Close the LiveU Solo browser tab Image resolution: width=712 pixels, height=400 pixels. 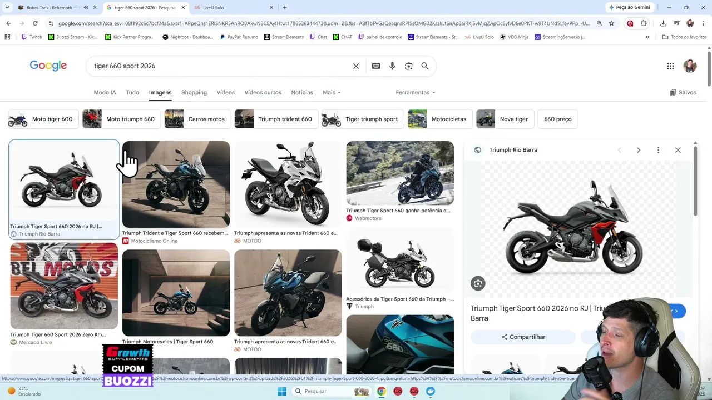[x=271, y=8]
